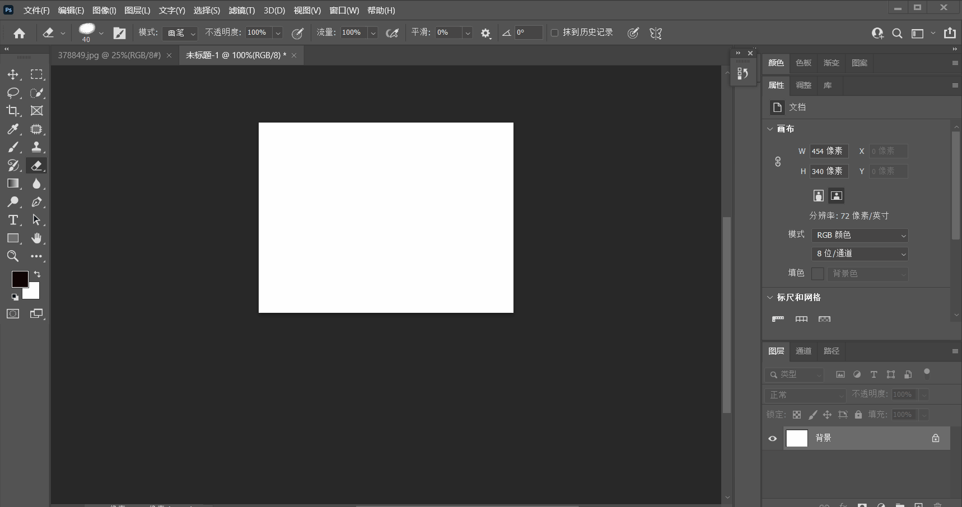Image resolution: width=962 pixels, height=507 pixels.
Task: Hide the 背景 layer with eye icon
Action: [x=773, y=438]
